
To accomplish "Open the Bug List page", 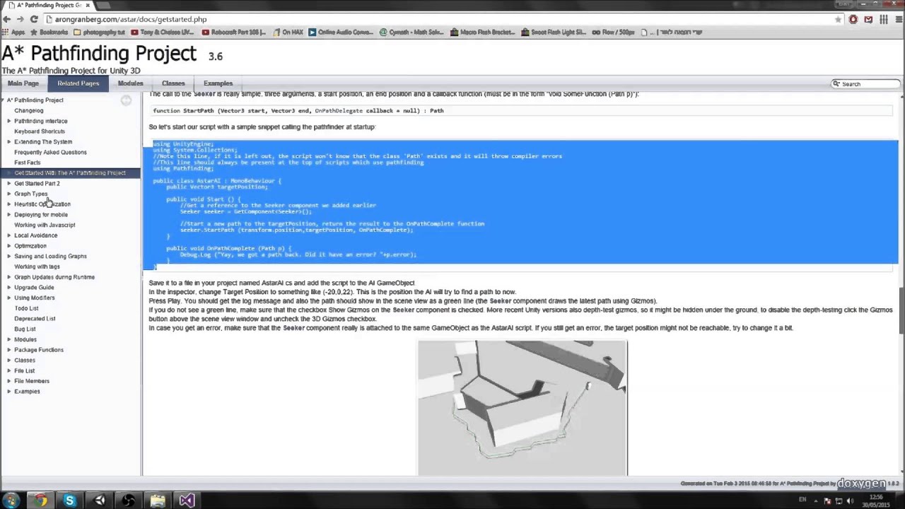I will 25,329.
